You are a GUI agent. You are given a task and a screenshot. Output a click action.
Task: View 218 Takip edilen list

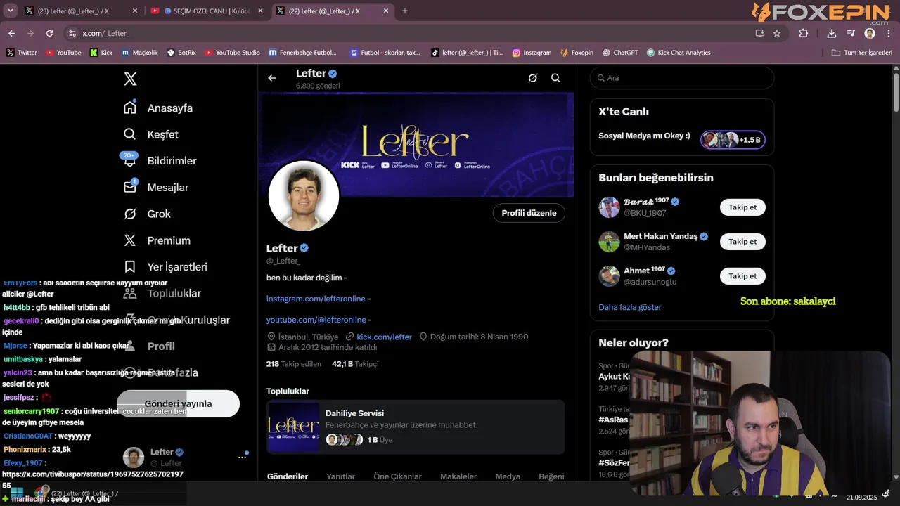point(294,364)
